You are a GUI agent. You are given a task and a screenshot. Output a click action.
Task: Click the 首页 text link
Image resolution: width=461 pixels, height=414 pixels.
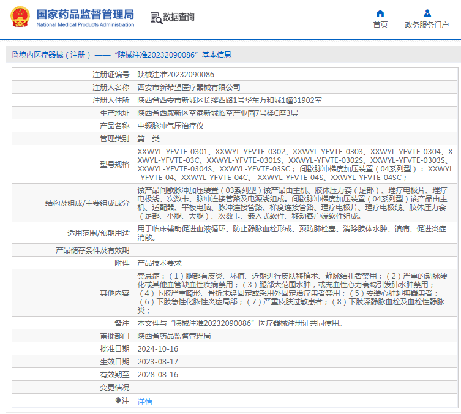380,24
